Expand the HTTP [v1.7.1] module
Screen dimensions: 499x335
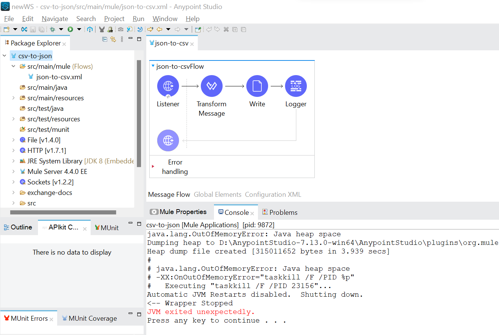[x=13, y=151]
